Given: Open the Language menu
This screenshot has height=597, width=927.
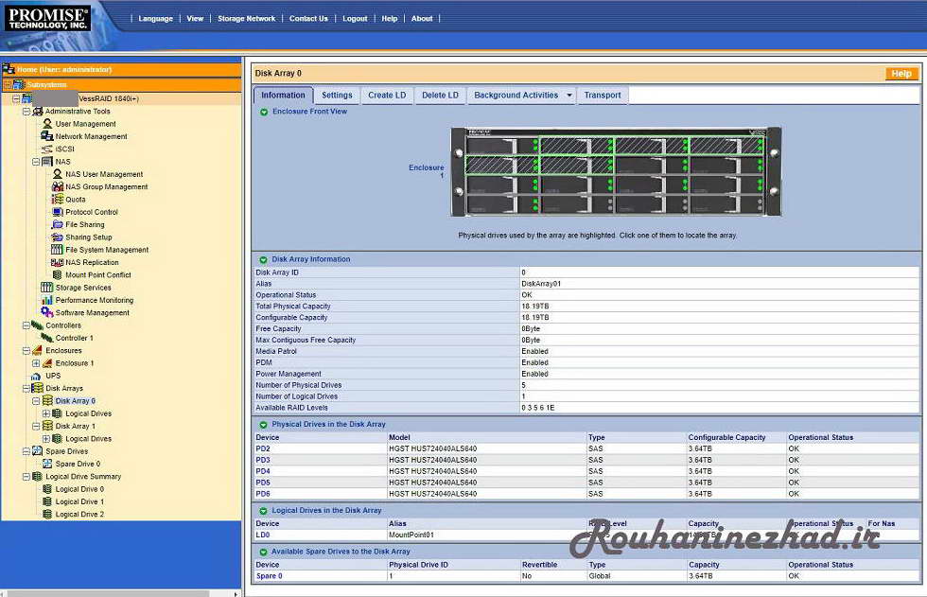Looking at the screenshot, I should (155, 18).
